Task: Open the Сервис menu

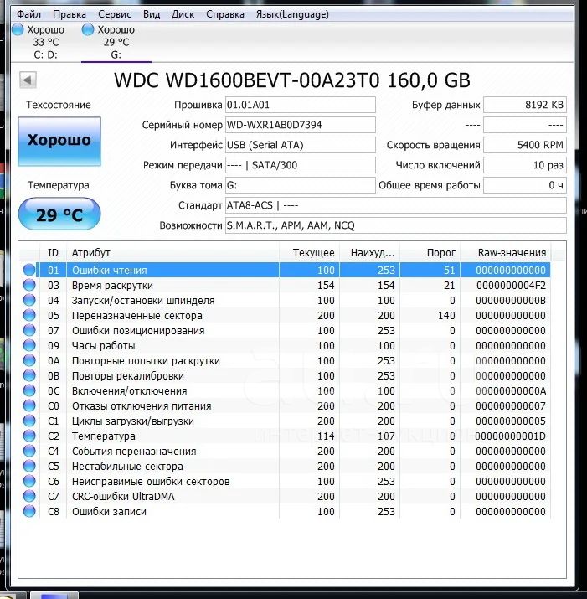Action: click(115, 14)
